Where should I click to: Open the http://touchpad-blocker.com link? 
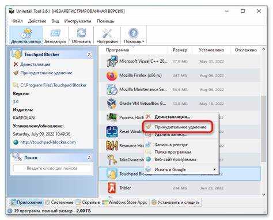48,142
